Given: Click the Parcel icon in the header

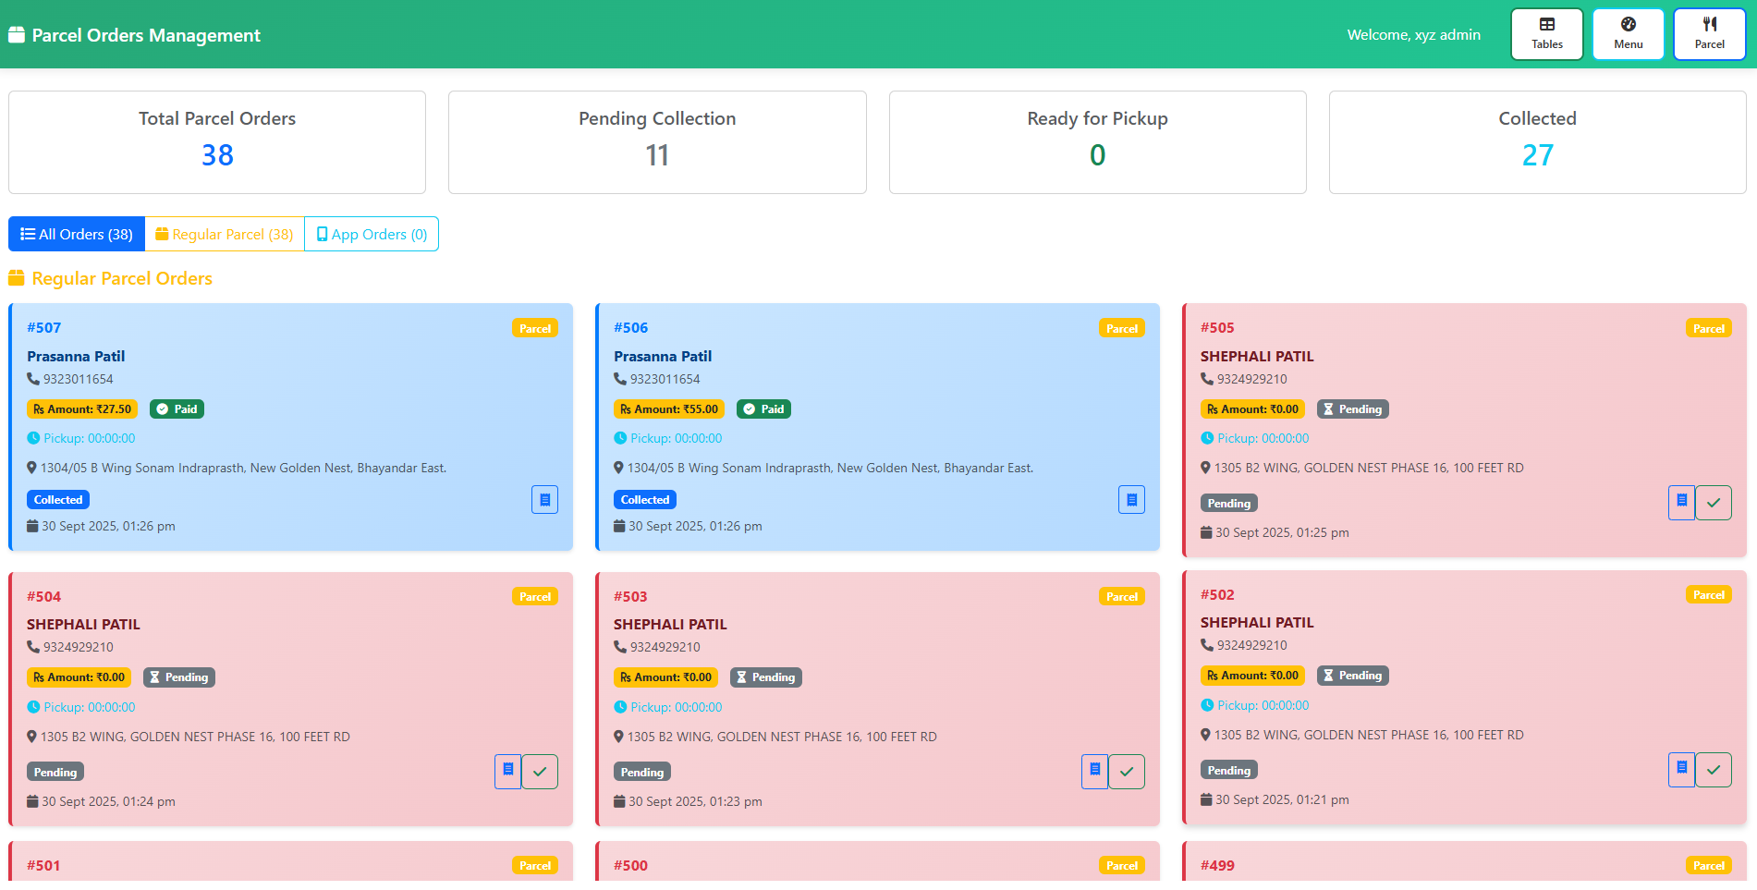Looking at the screenshot, I should (1708, 33).
